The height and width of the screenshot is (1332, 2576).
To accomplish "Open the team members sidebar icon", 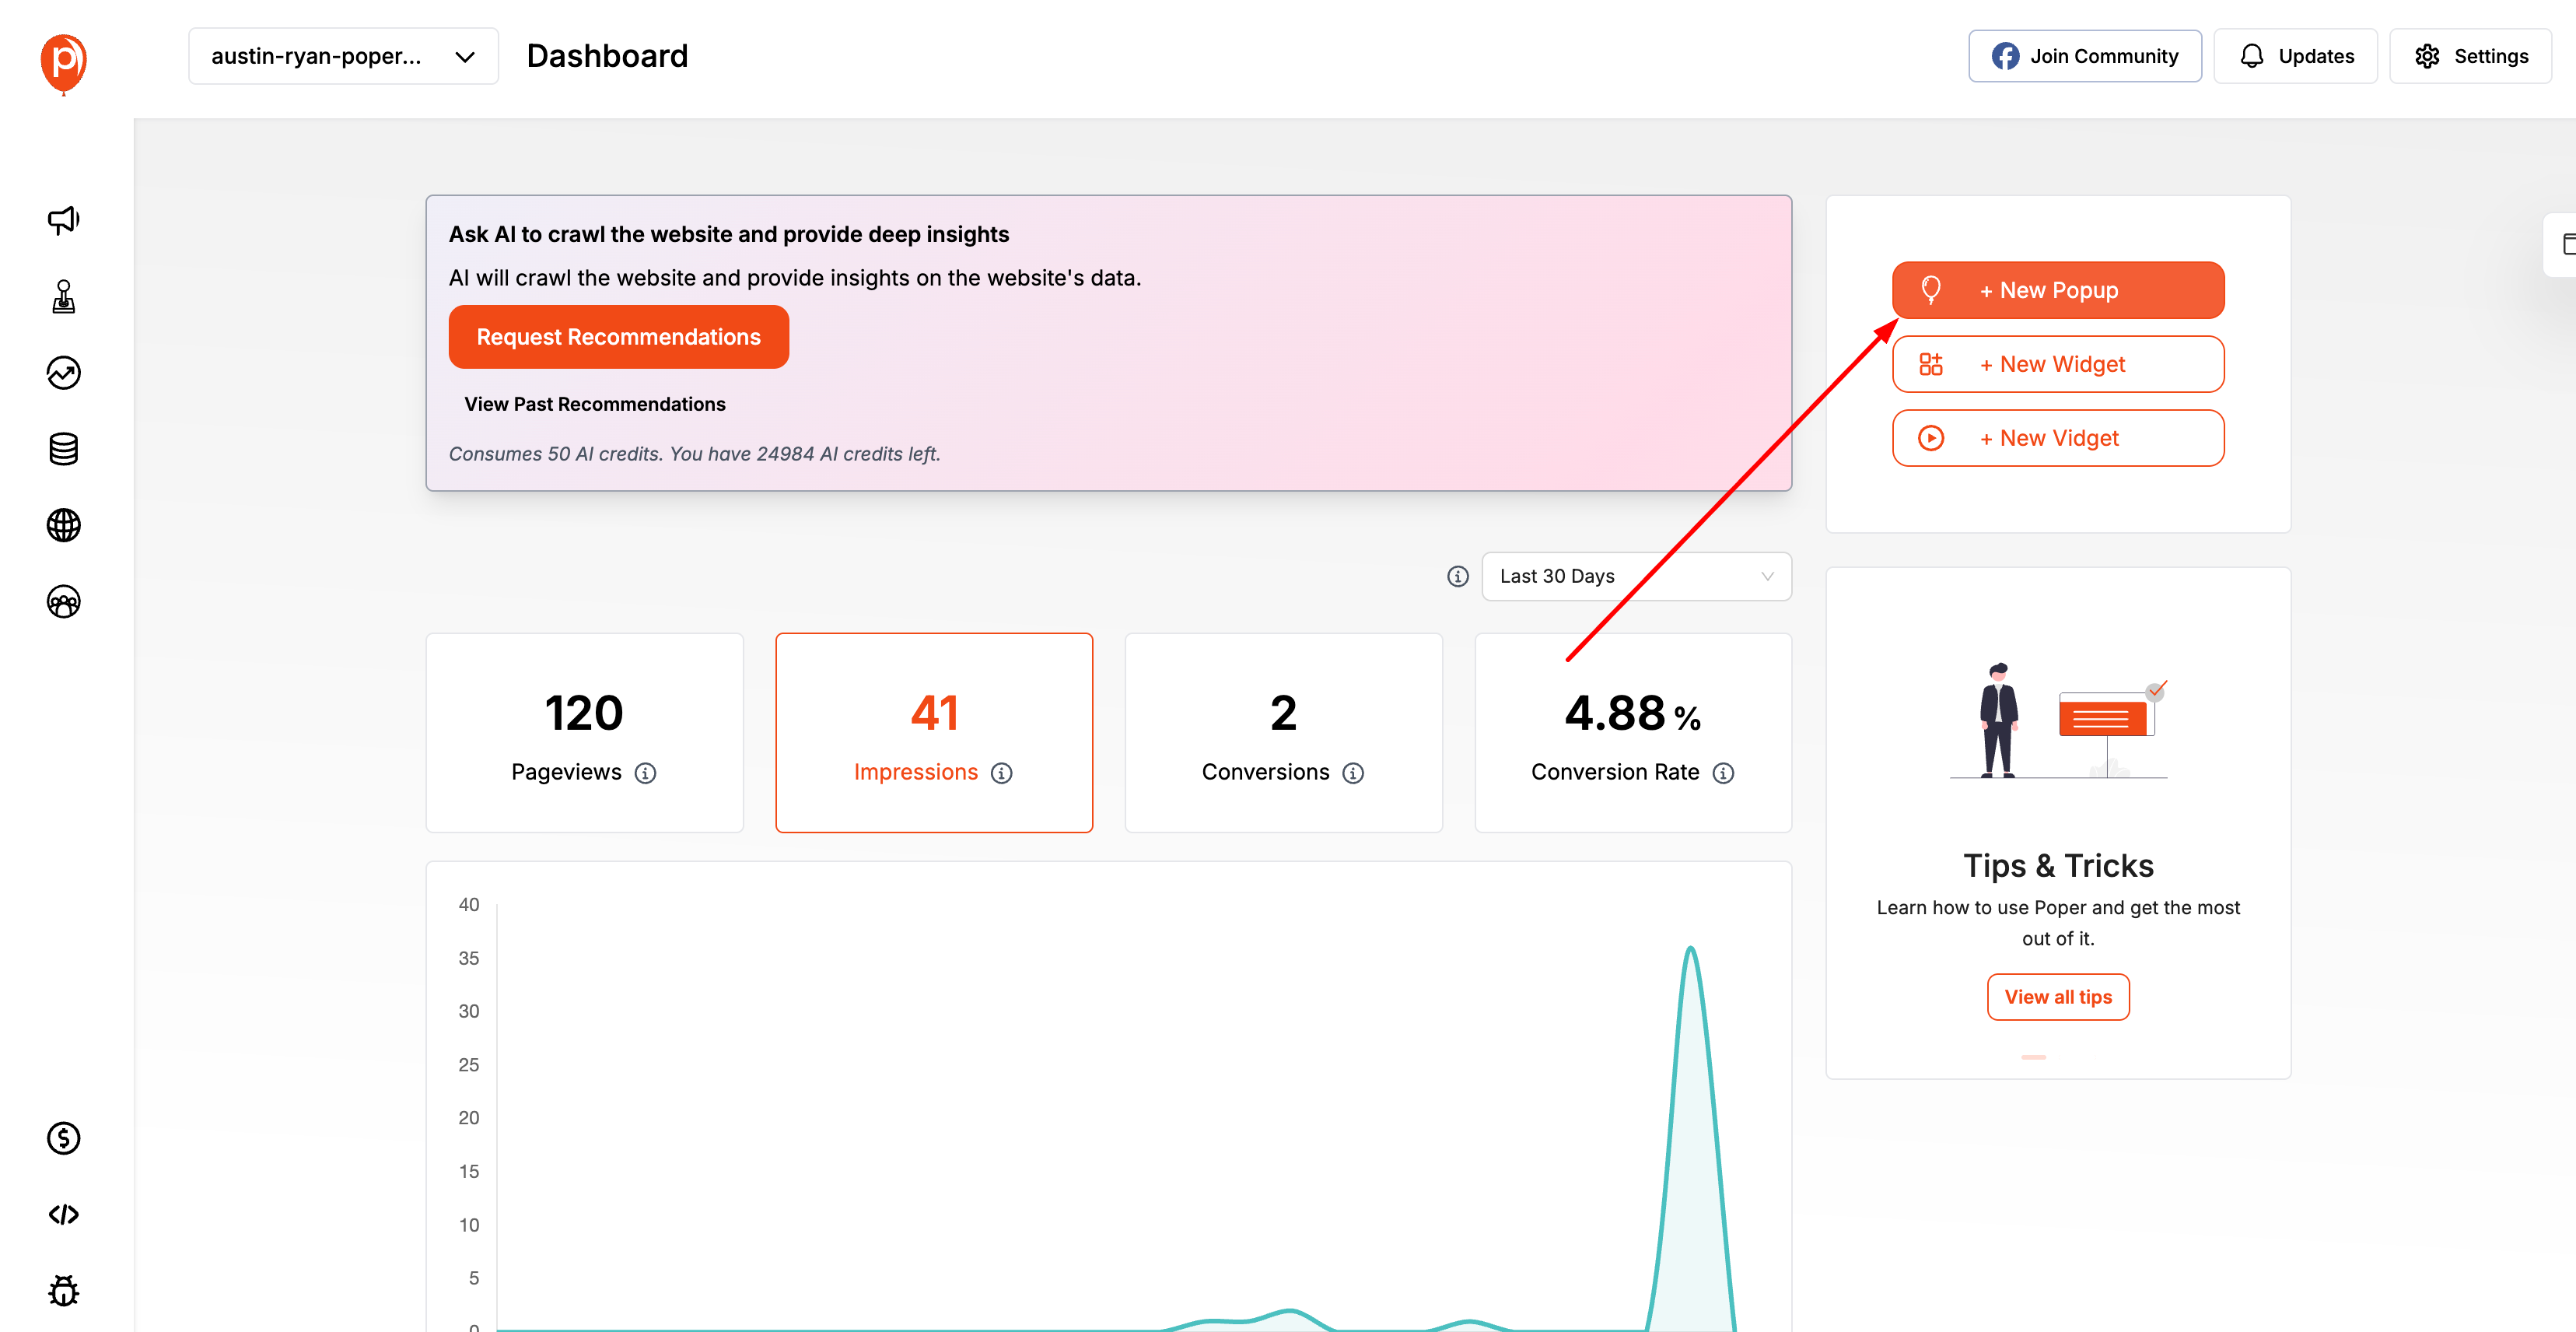I will [x=63, y=601].
